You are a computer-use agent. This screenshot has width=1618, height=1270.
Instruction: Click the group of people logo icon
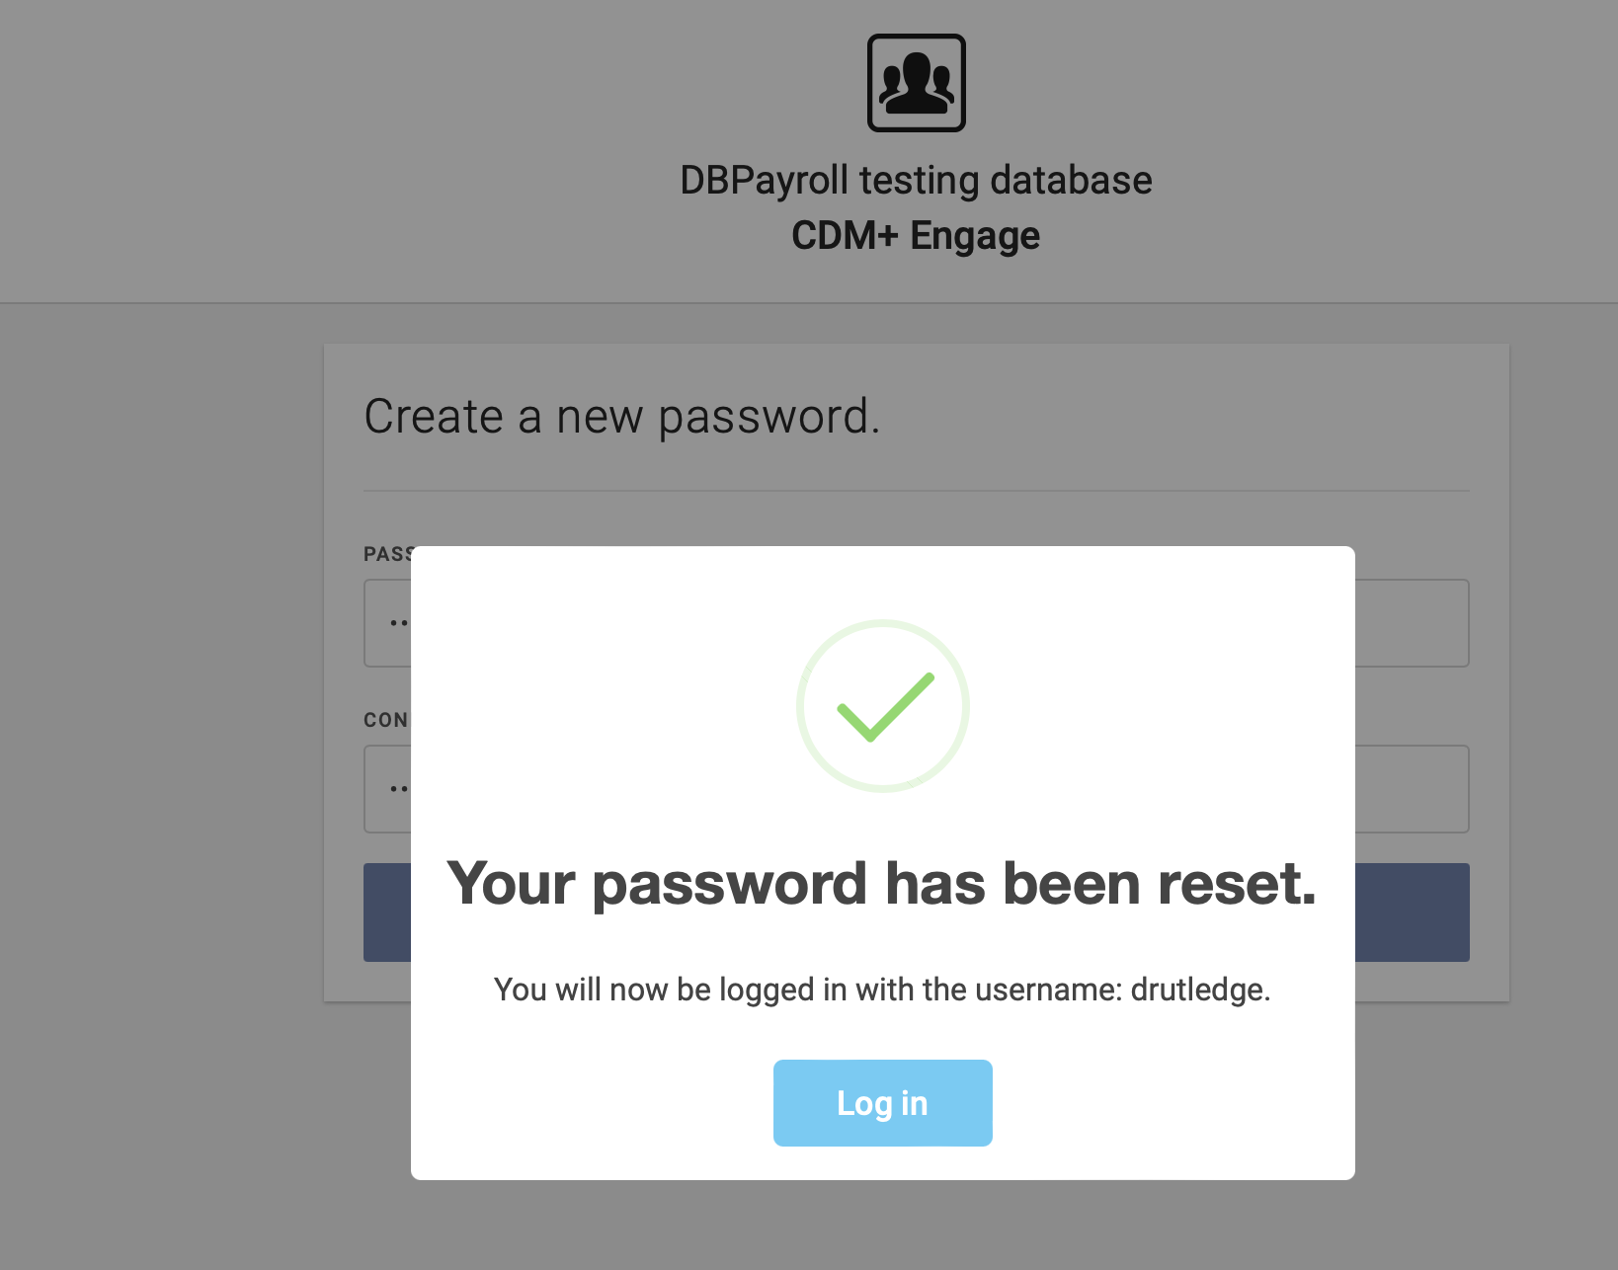tap(916, 83)
